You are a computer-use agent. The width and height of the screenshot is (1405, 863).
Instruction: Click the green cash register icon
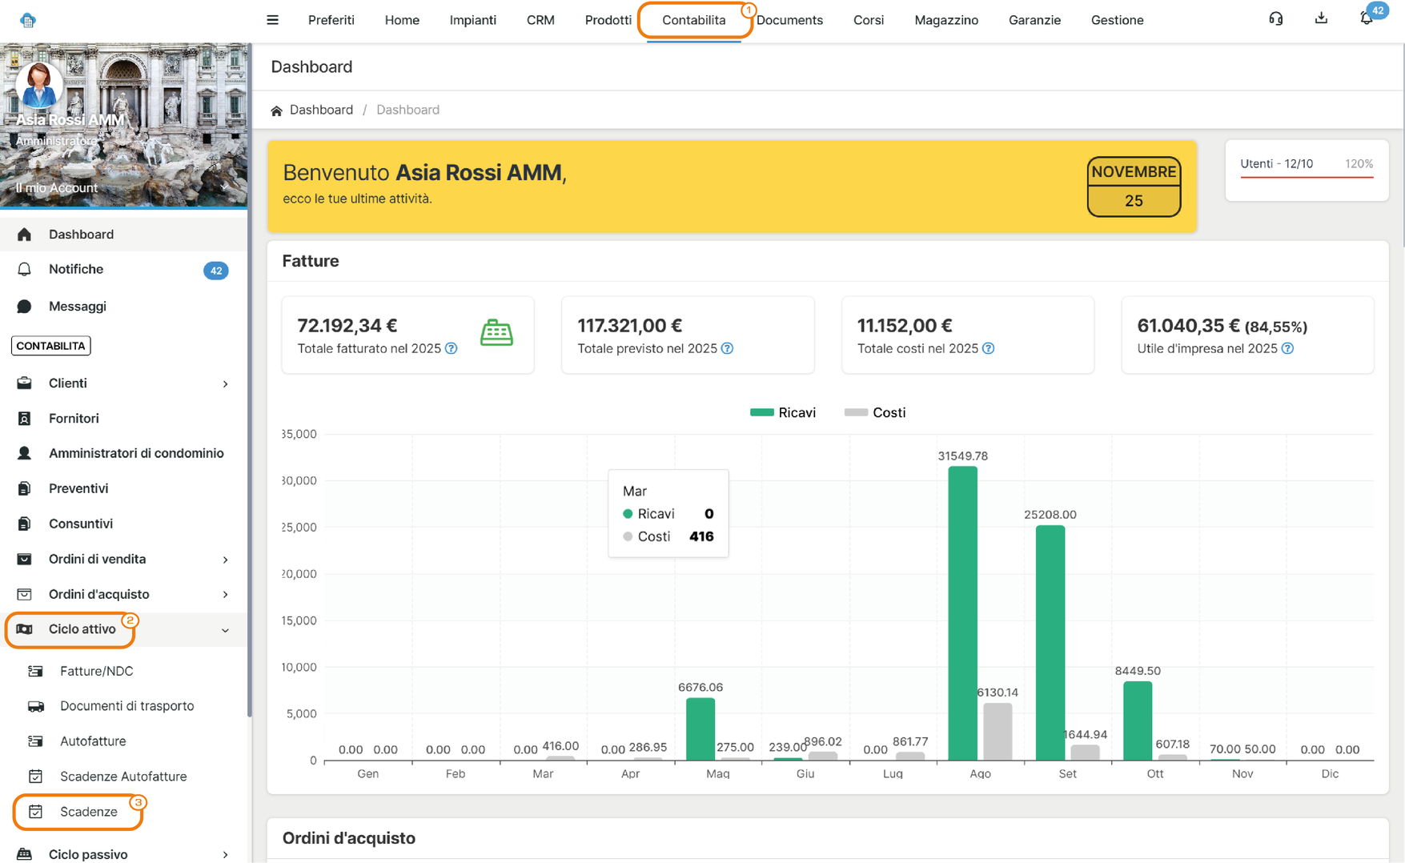[496, 332]
